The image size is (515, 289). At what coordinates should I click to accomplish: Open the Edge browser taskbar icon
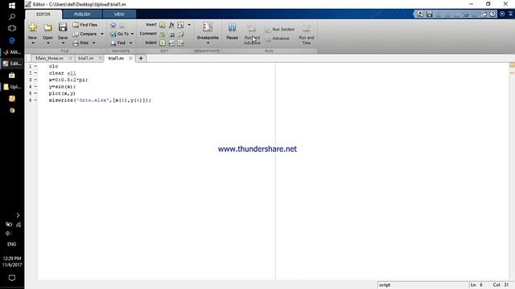pos(12,40)
